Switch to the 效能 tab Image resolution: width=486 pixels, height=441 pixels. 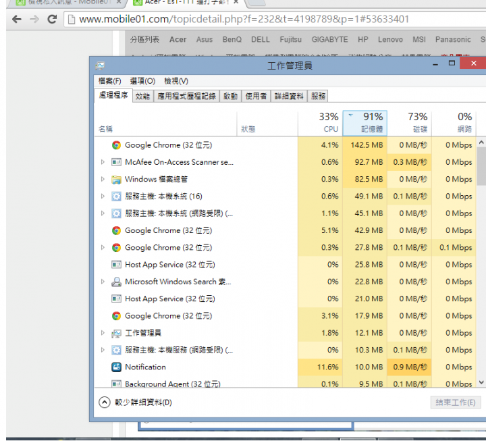click(x=142, y=96)
